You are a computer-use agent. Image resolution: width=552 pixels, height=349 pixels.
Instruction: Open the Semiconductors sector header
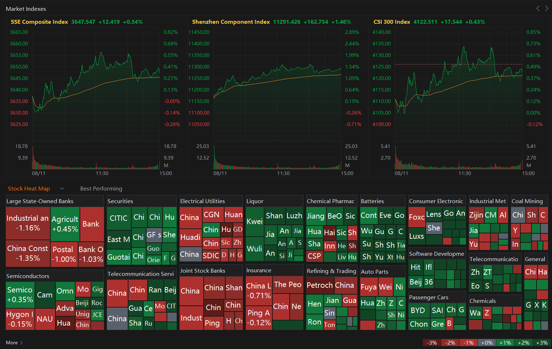(x=55, y=276)
